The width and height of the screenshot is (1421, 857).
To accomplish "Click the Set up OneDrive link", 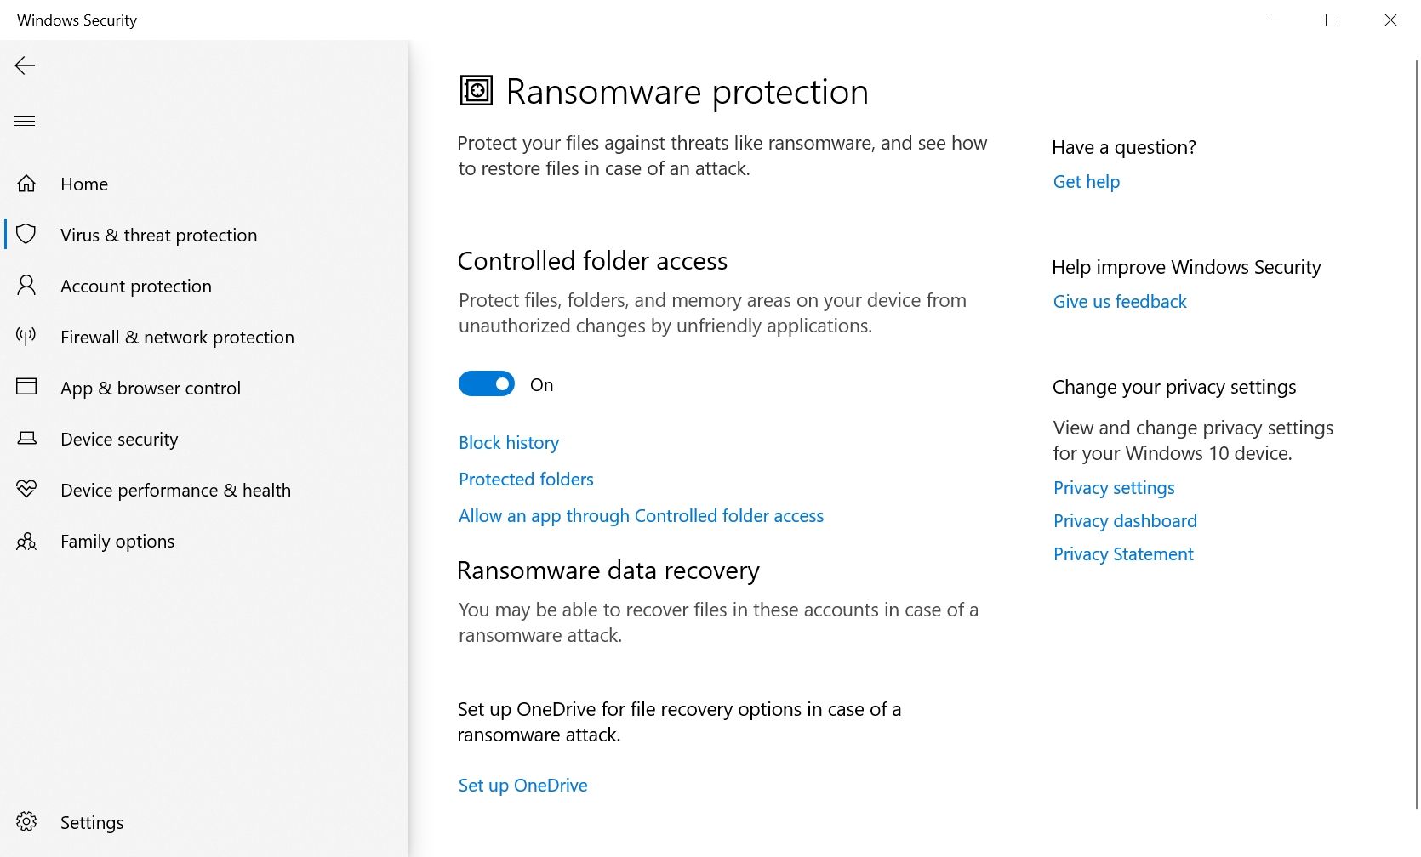I will tap(522, 786).
